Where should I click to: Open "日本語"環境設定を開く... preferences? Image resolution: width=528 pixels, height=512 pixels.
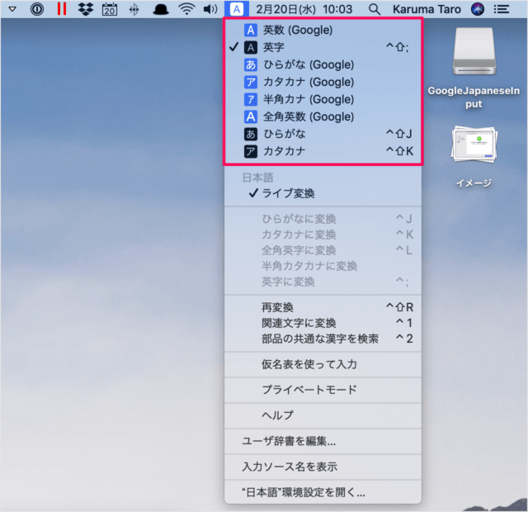(303, 492)
